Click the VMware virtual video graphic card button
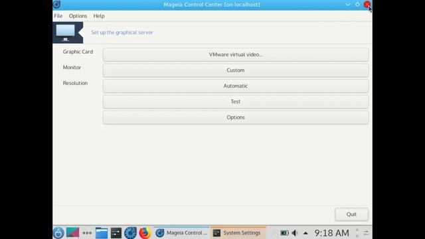 236,54
